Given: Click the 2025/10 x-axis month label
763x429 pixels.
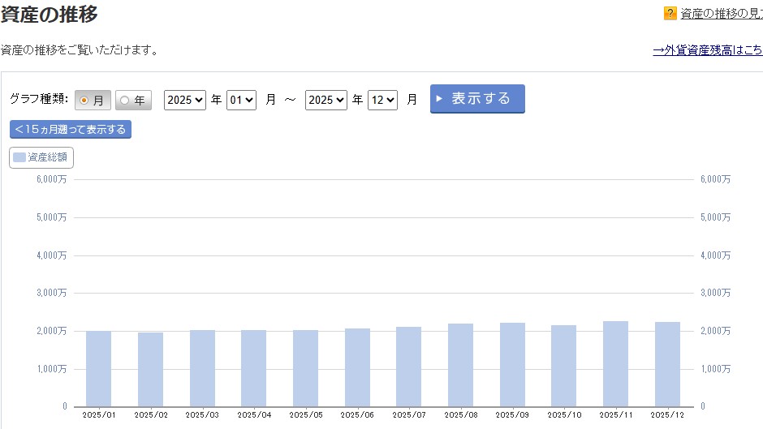Looking at the screenshot, I should (x=563, y=414).
